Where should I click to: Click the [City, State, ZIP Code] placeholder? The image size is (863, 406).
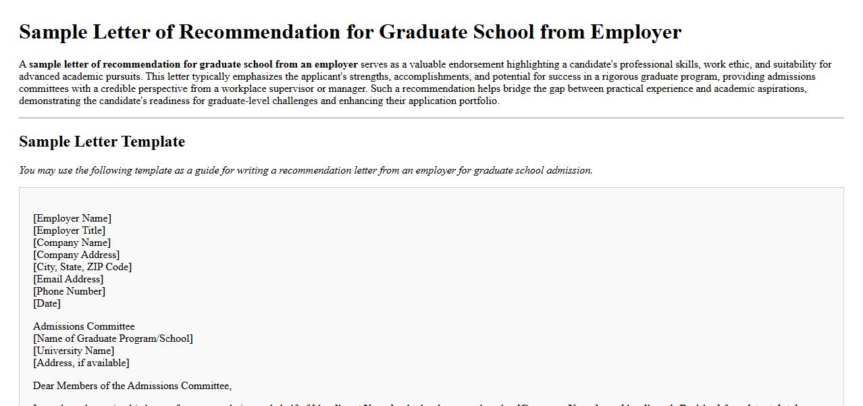[82, 267]
